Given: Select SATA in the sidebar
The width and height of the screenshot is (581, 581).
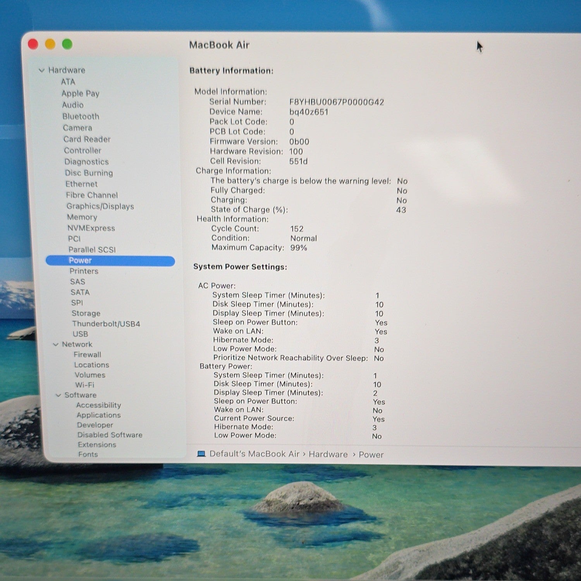Looking at the screenshot, I should tap(80, 292).
